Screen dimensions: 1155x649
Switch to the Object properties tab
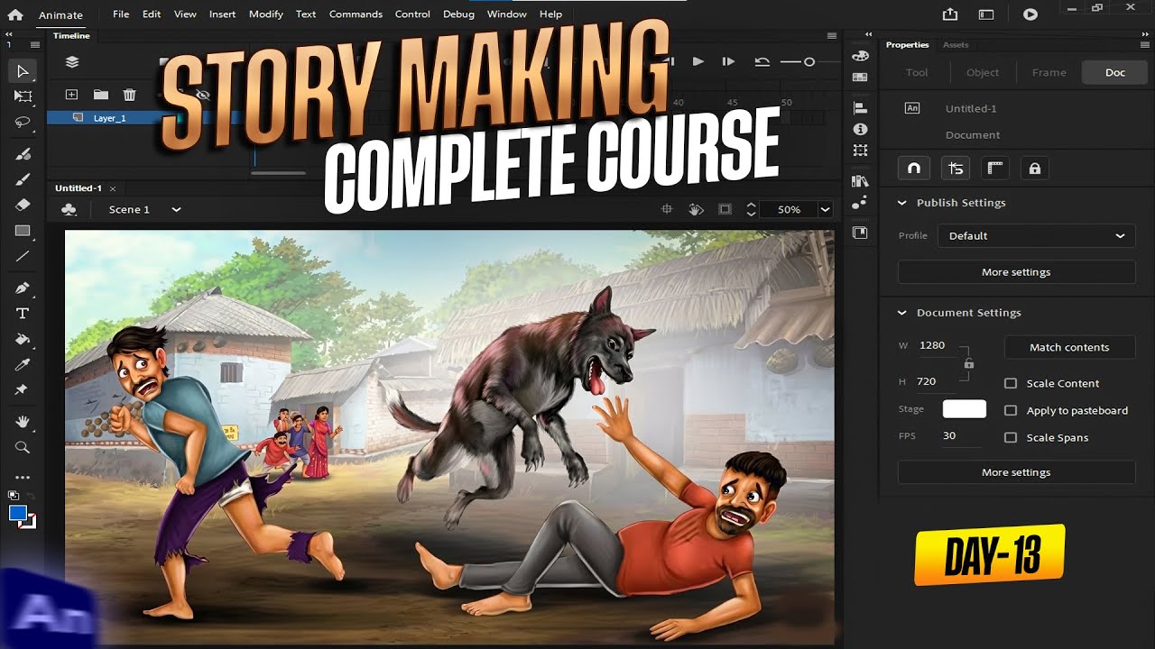983,72
